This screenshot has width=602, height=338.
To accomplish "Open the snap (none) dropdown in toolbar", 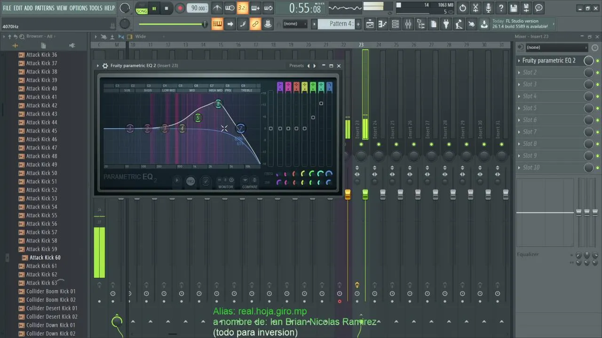I will click(x=295, y=24).
